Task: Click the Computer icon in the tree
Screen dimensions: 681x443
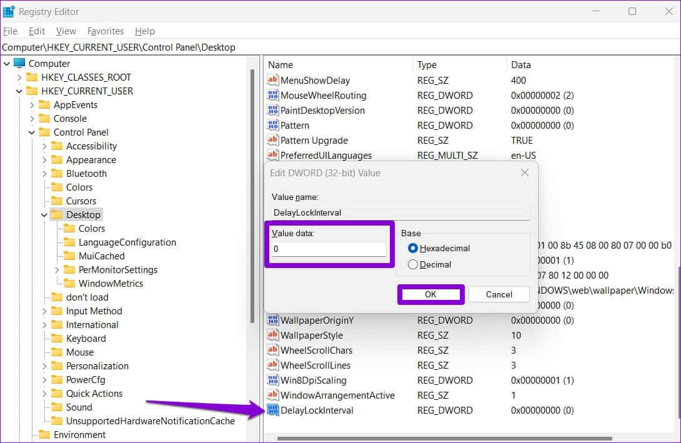Action: [19, 63]
